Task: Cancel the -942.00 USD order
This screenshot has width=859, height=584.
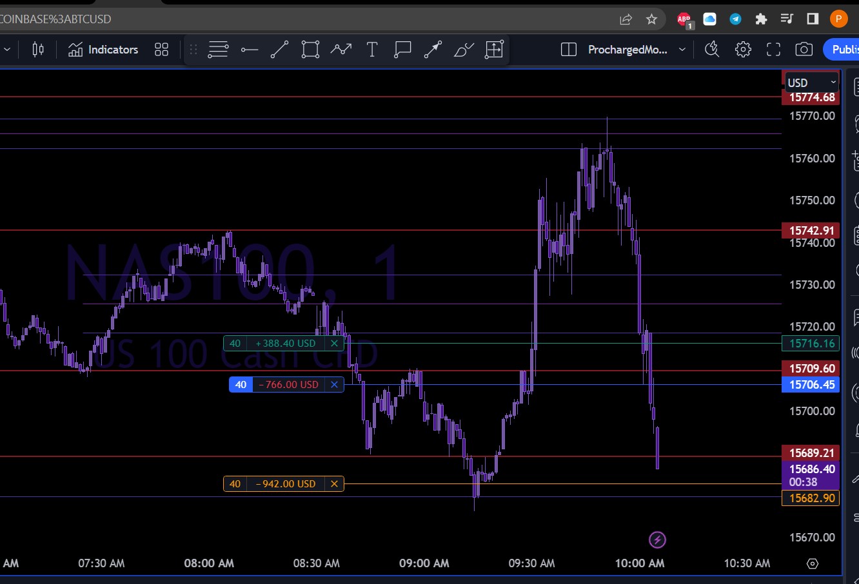Action: [x=334, y=484]
